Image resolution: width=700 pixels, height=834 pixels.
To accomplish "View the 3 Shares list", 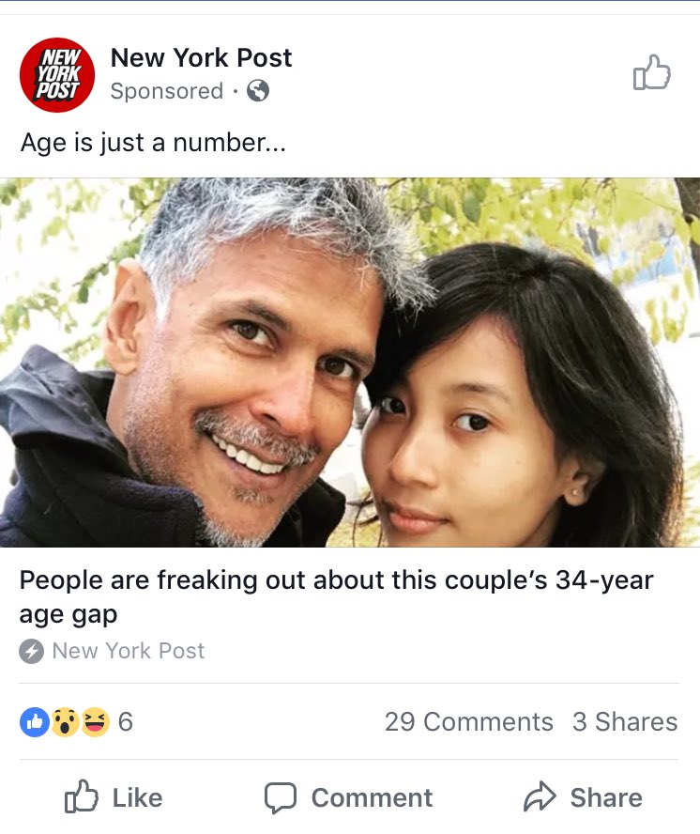I will coord(625,722).
